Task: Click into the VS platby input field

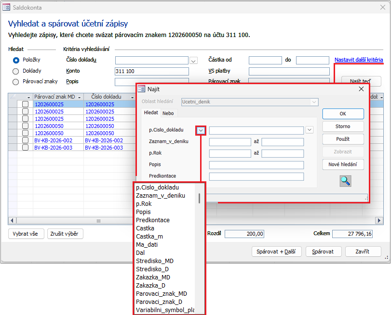Action: click(x=289, y=71)
